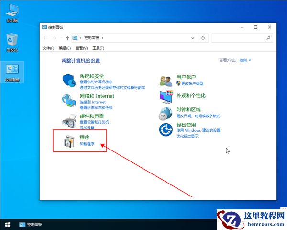The image size is (287, 230).
Task: Expand the address bar history dropdown
Action: point(193,38)
